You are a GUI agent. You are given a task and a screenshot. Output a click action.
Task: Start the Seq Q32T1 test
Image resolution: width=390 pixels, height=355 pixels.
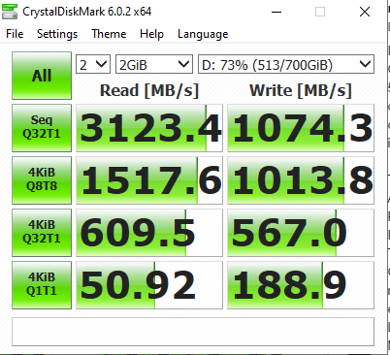[42, 128]
